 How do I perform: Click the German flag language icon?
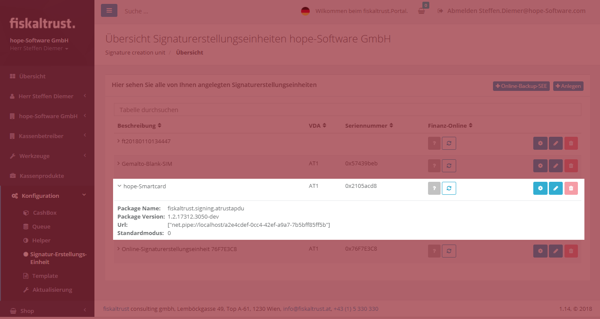[305, 11]
